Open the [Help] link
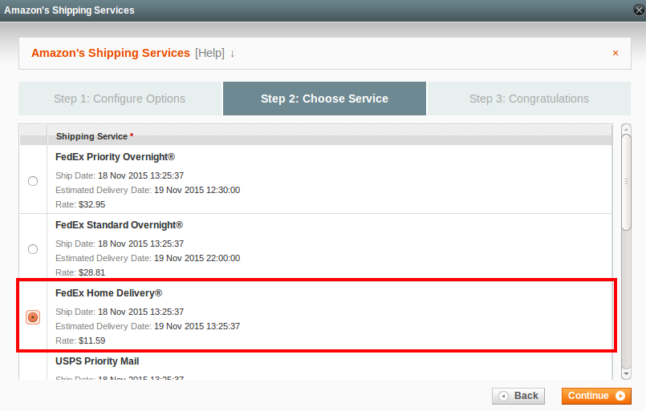Screen dimensions: 646x411 pyautogui.click(x=209, y=53)
